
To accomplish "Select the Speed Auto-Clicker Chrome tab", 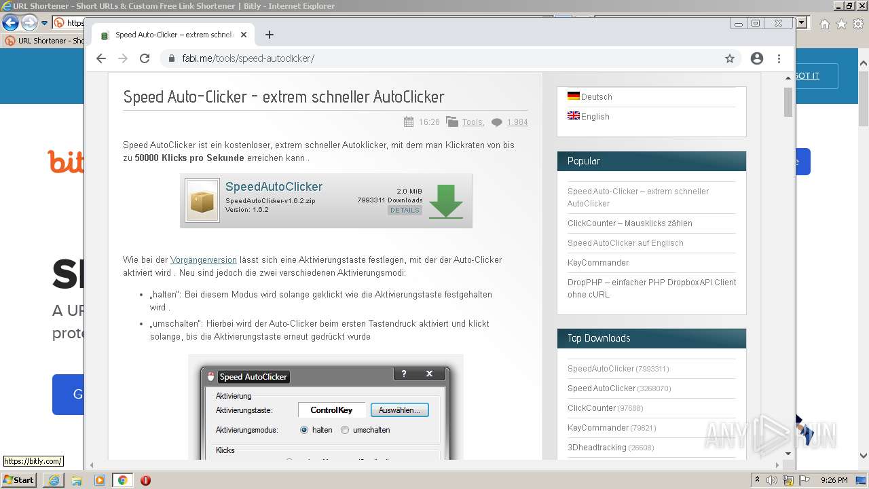I will point(174,35).
